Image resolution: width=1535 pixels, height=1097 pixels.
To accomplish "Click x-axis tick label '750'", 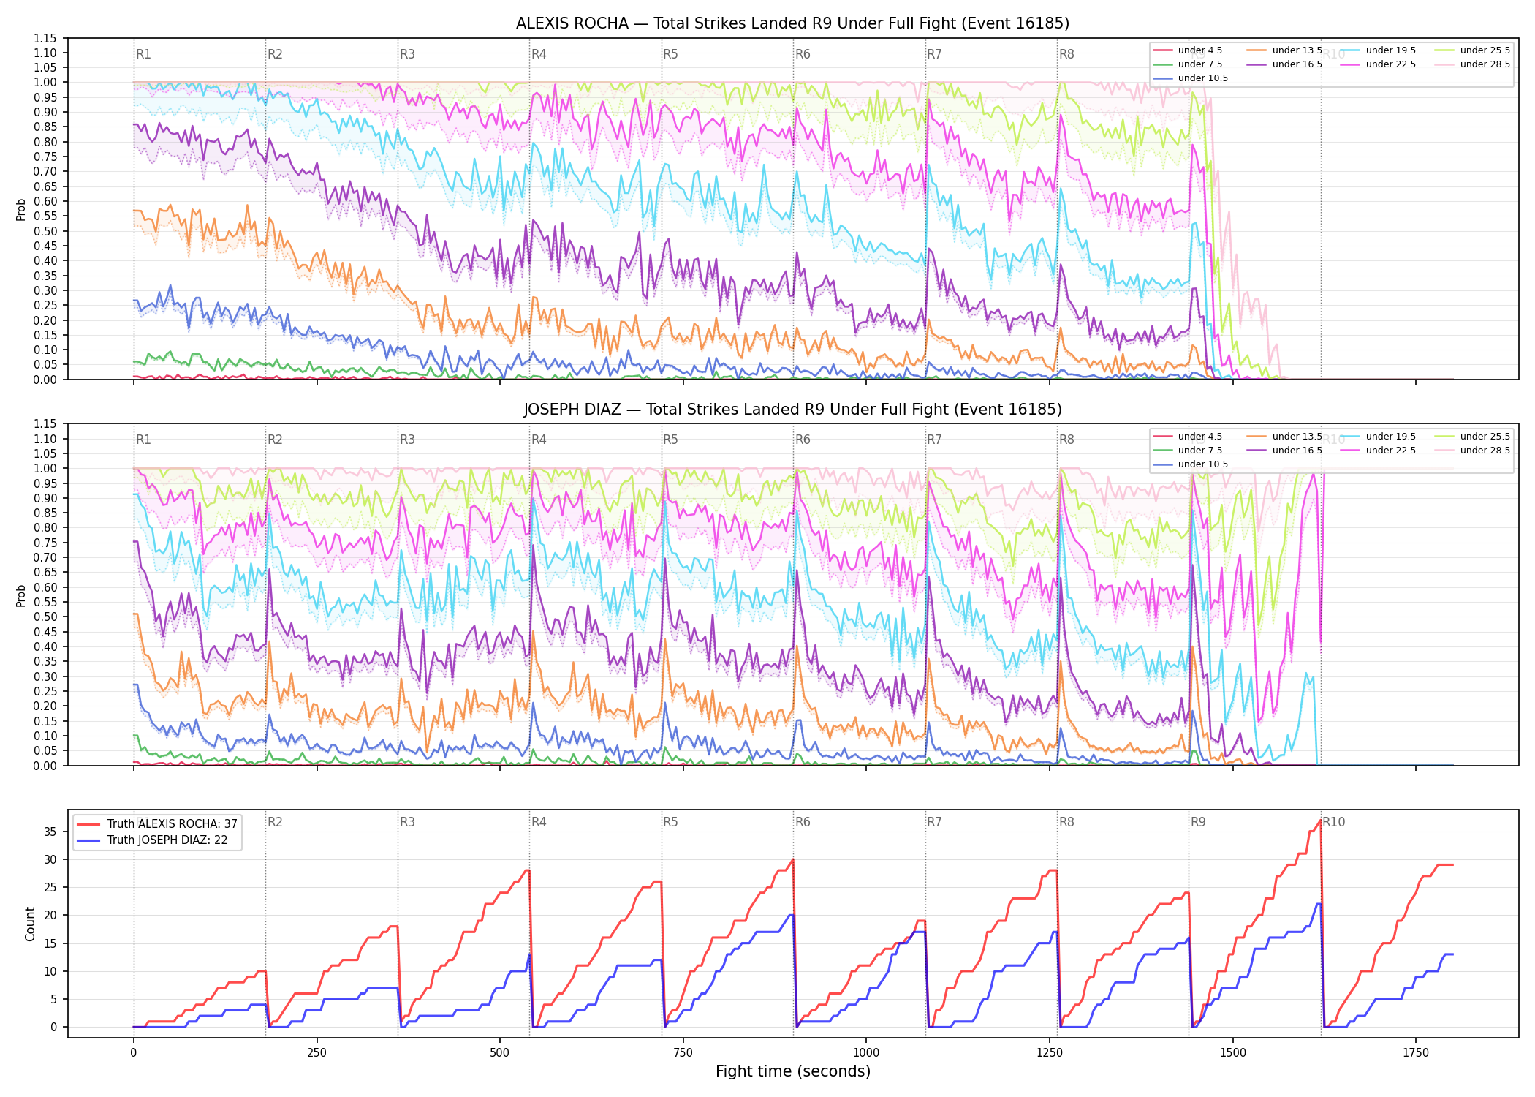I will click(x=683, y=1053).
